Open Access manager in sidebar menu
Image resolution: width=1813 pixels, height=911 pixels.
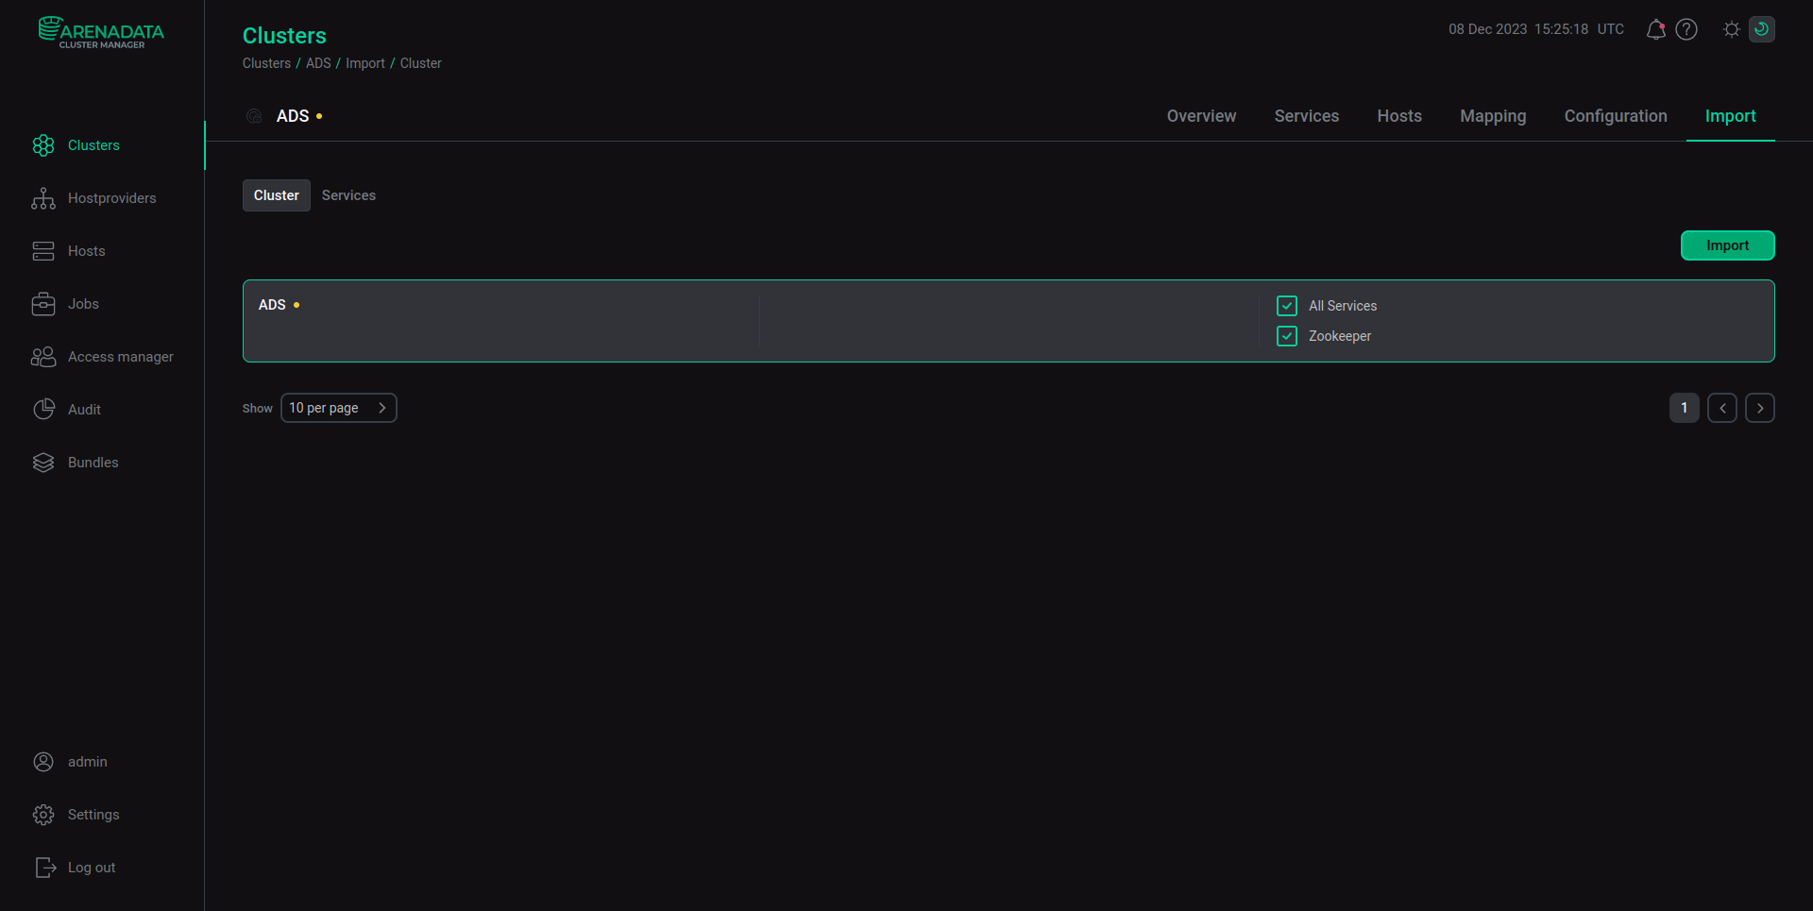click(x=121, y=357)
